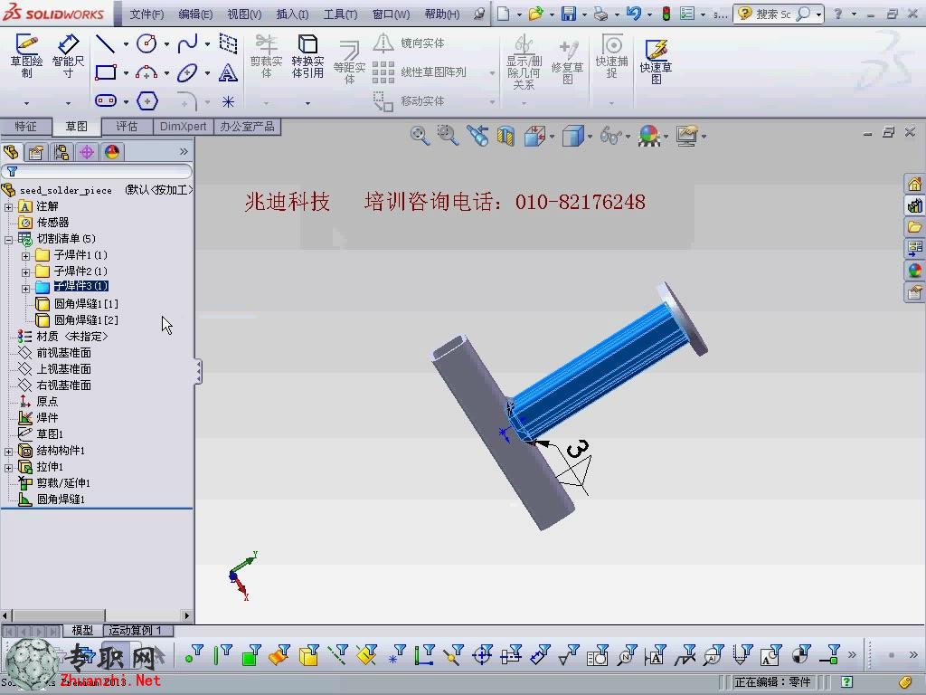Open the Display Style dropdown arrow
Image resolution: width=926 pixels, height=695 pixels.
[590, 138]
